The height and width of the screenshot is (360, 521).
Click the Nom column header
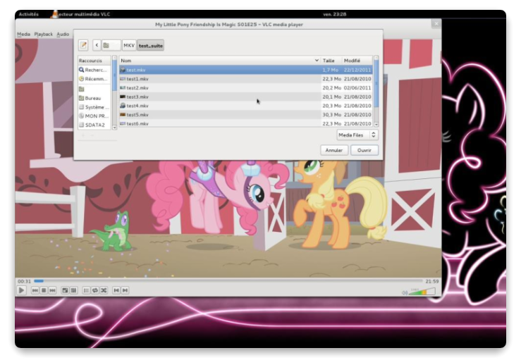coord(219,61)
